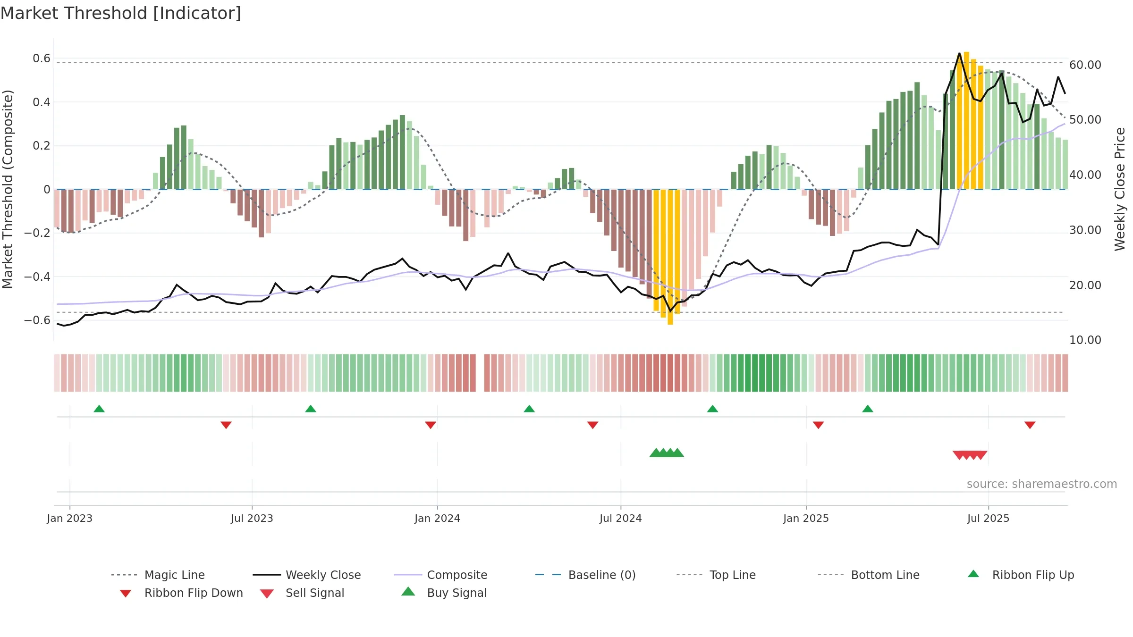The width and height of the screenshot is (1133, 637).
Task: Click the Jan 2024 x-axis label
Action: [438, 518]
